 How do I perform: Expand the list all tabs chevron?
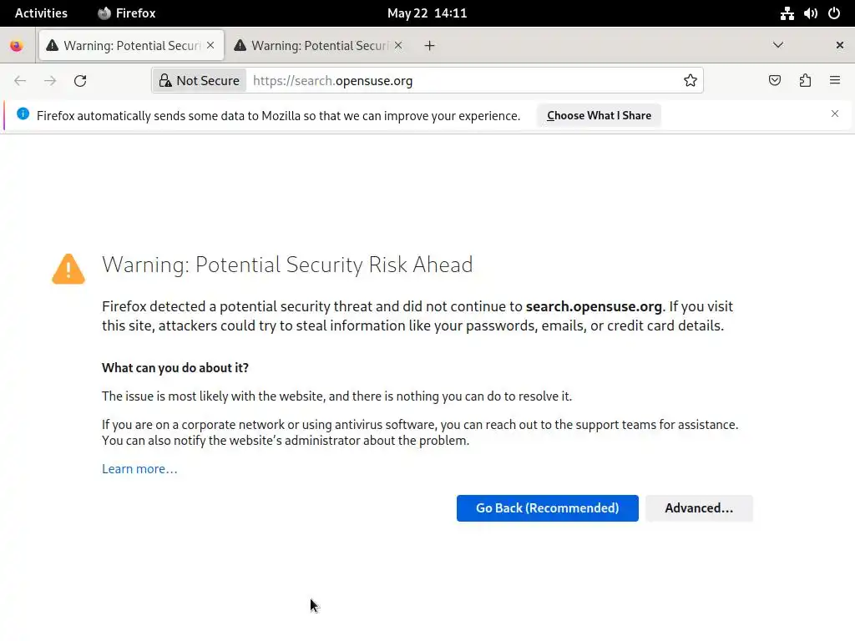778,46
